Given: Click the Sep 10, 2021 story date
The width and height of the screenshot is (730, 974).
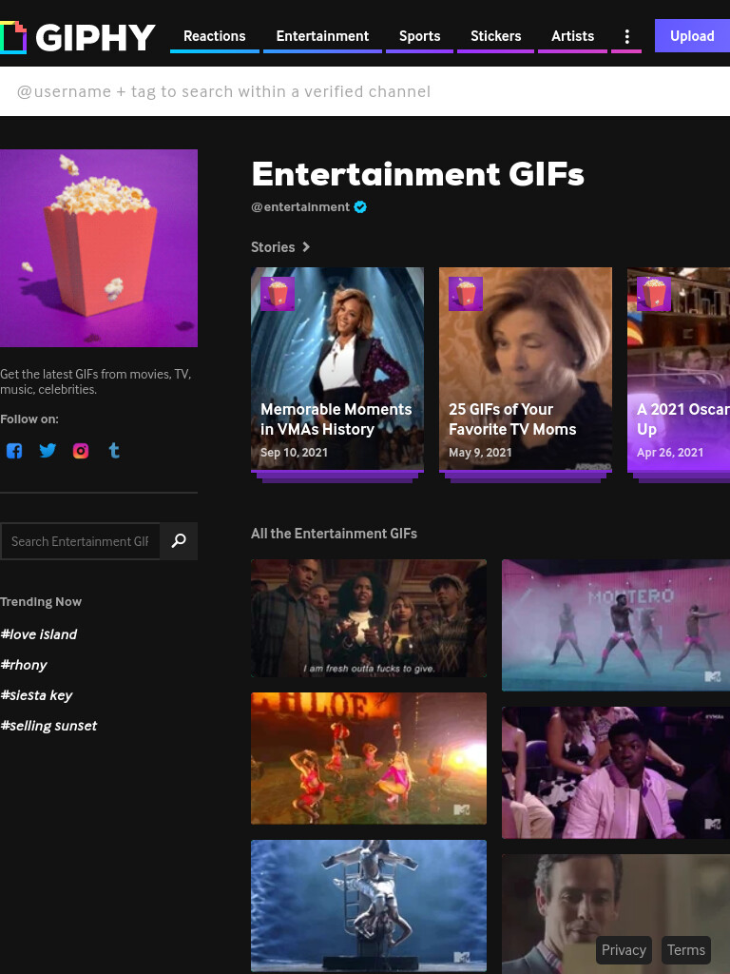Looking at the screenshot, I should tap(295, 452).
